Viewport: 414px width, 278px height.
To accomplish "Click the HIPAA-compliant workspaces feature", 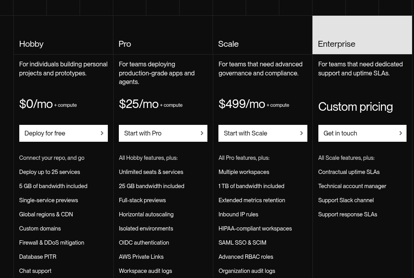I will click(x=255, y=229).
